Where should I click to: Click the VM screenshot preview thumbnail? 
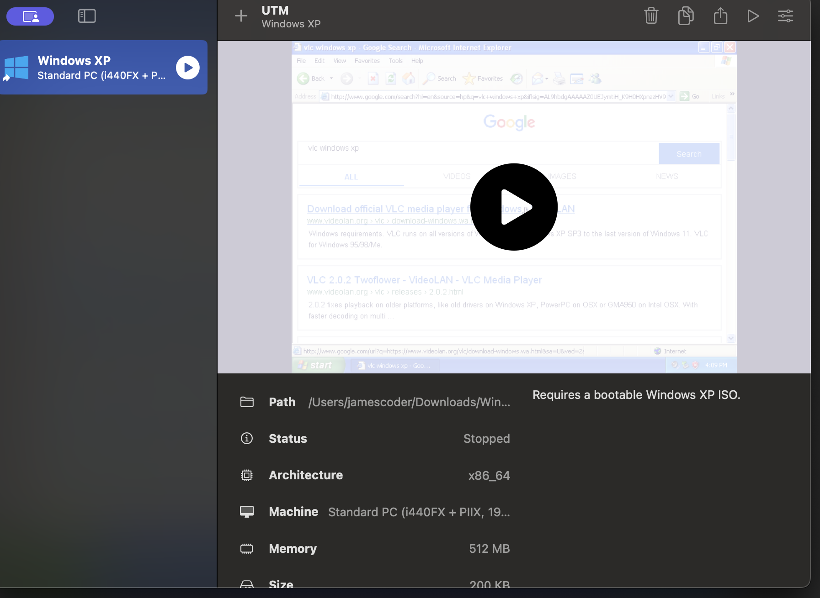point(514,207)
